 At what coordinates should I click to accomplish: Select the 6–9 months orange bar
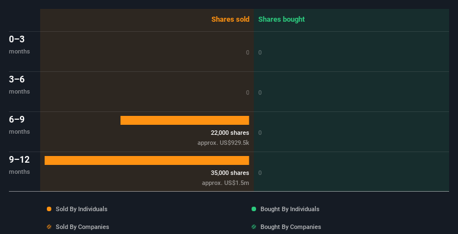coord(185,120)
